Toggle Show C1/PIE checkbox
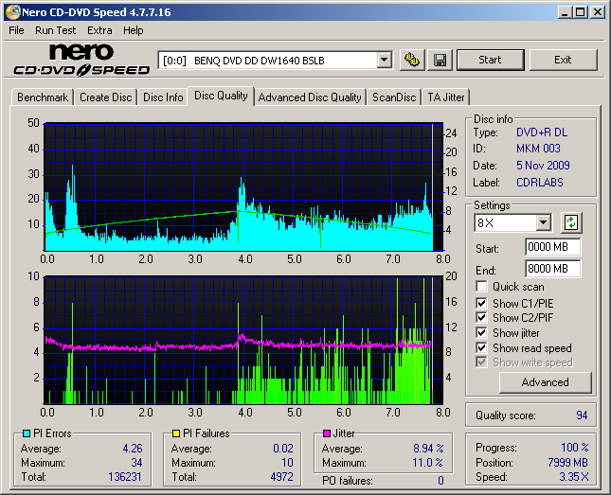 click(482, 303)
